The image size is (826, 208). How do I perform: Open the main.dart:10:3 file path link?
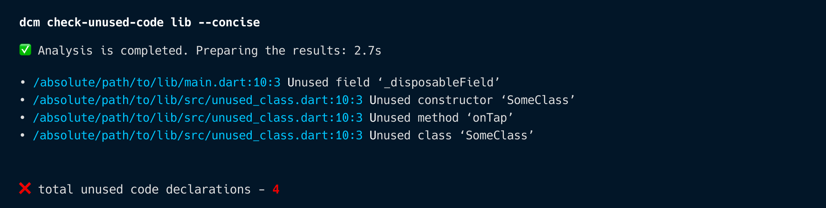click(157, 82)
